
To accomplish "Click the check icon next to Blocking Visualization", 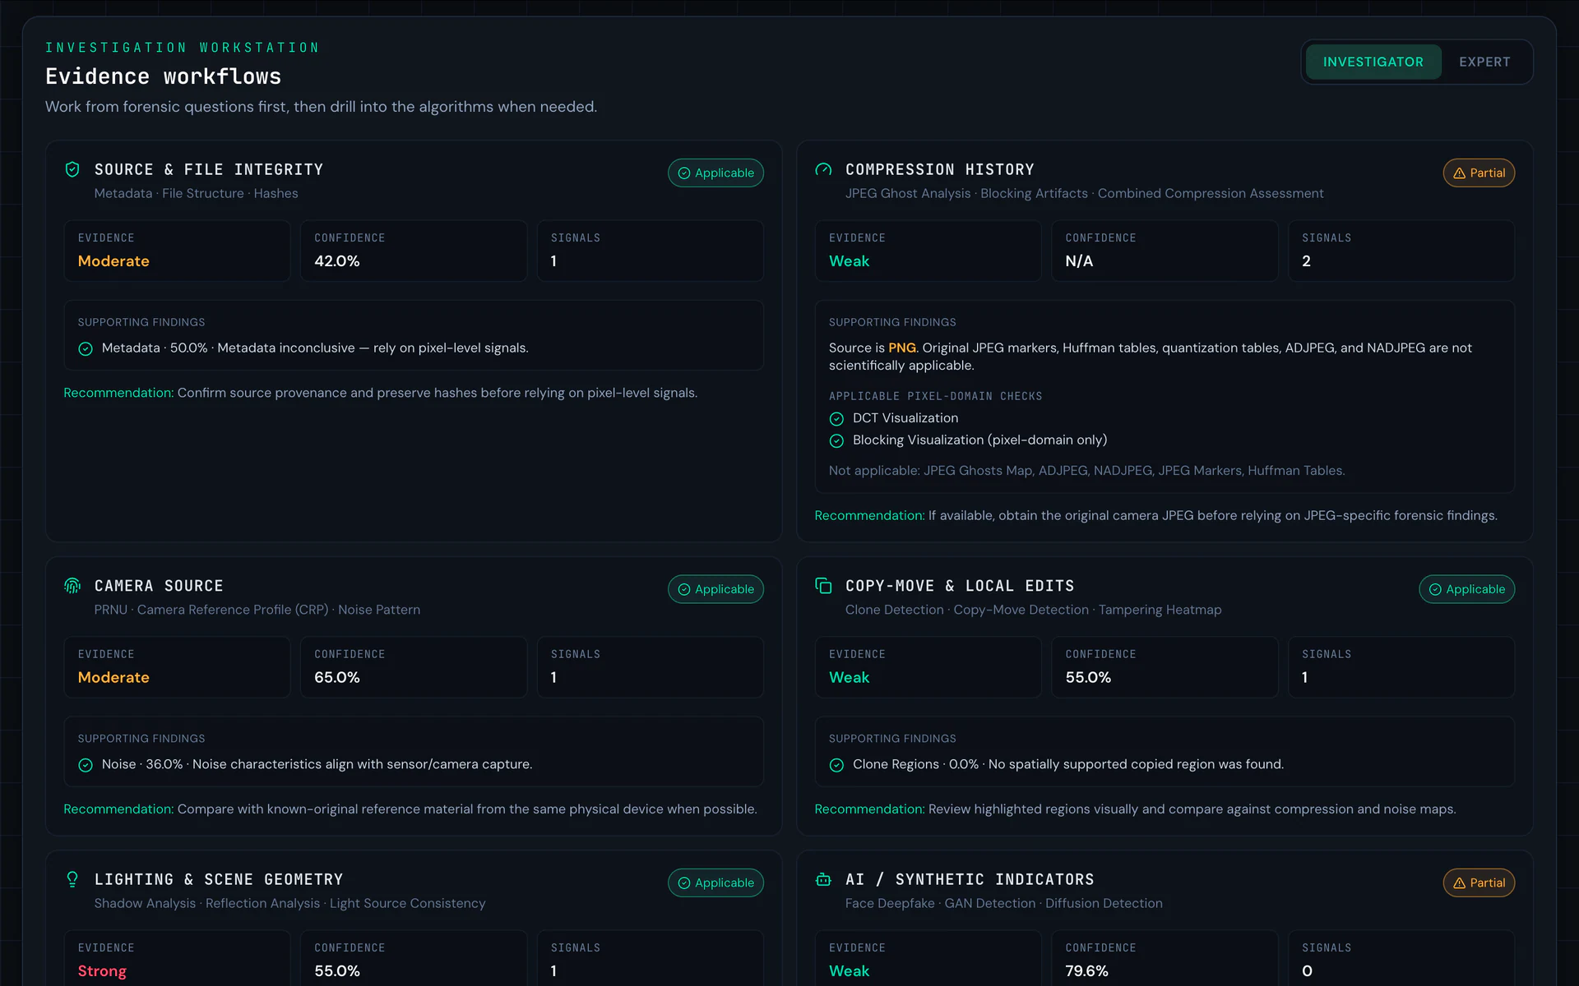I will point(836,441).
